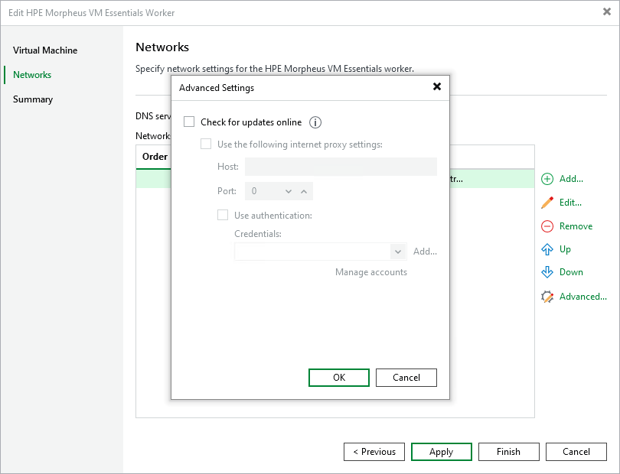The width and height of the screenshot is (620, 474).
Task: Enable Check for updates online
Action: [x=189, y=122]
